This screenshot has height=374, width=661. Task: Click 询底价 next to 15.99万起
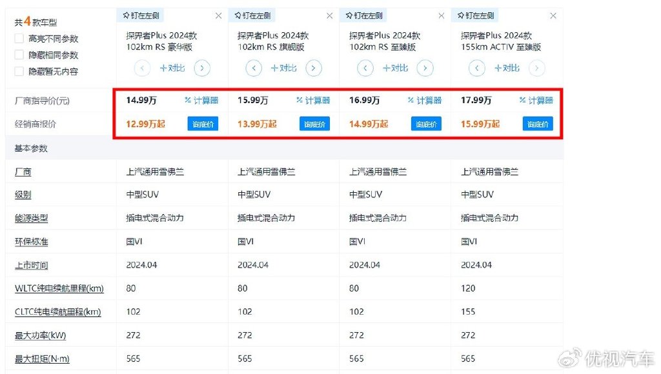[x=538, y=124]
